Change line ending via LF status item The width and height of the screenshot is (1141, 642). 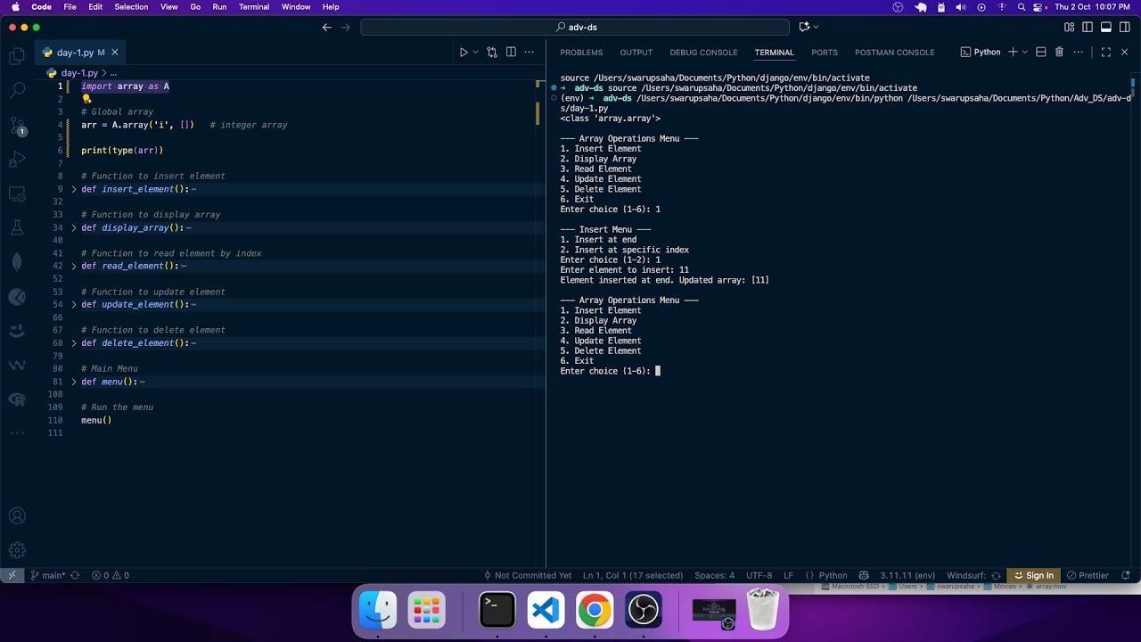(x=788, y=575)
